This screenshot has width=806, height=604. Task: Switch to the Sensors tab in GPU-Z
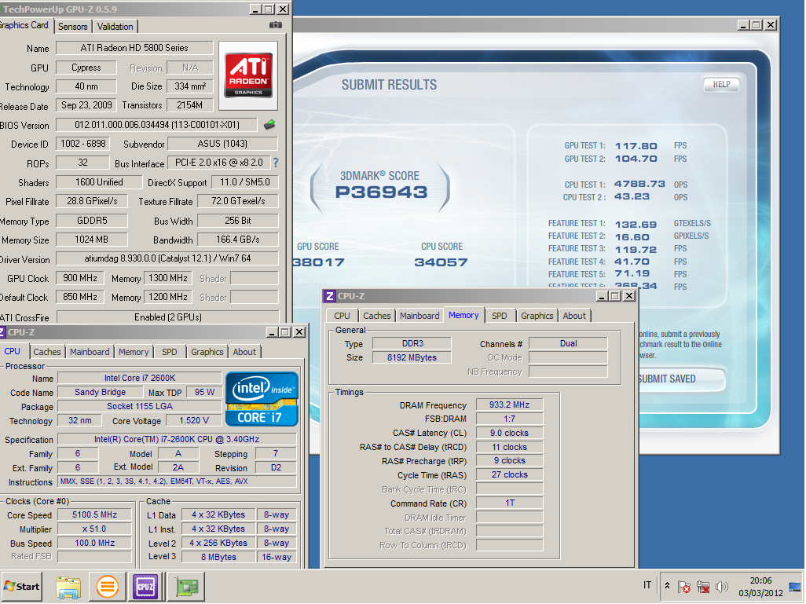72,26
